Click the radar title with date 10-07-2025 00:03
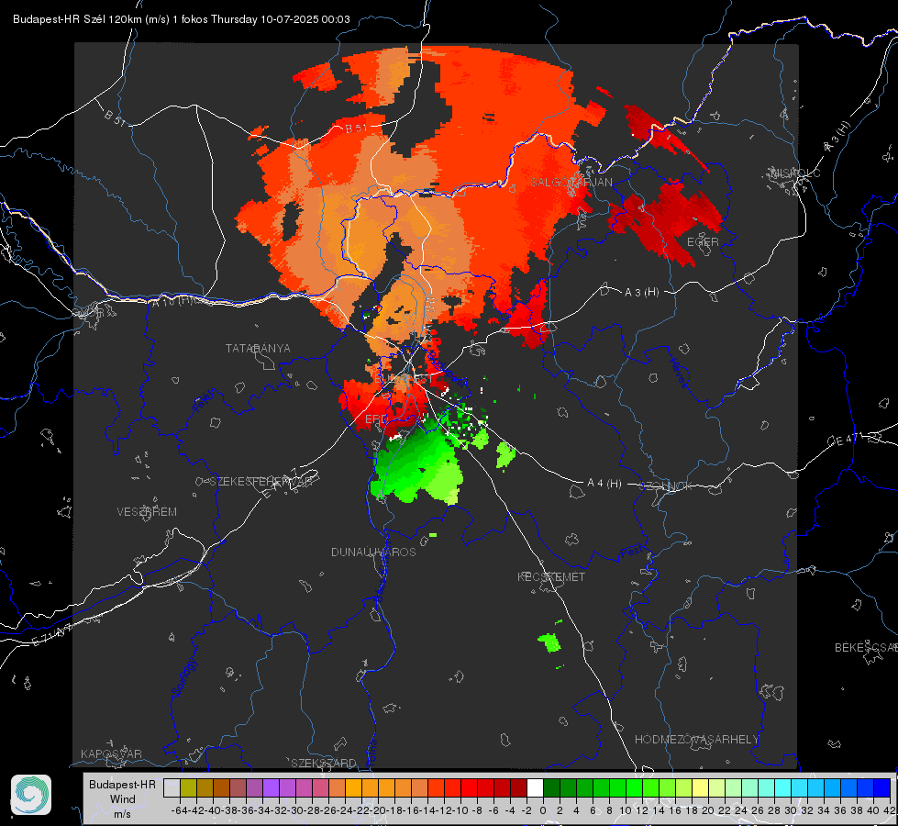Screen dimensions: 898x826 click(182, 19)
